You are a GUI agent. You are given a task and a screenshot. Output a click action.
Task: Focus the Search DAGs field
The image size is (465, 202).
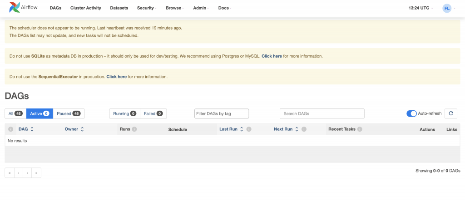coord(322,113)
